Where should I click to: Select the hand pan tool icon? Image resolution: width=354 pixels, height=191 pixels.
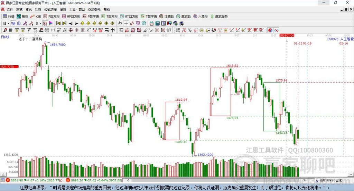tap(120, 23)
